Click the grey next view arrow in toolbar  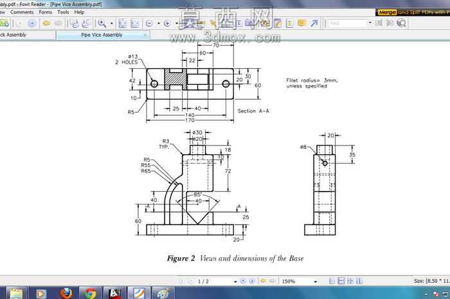coord(59,23)
